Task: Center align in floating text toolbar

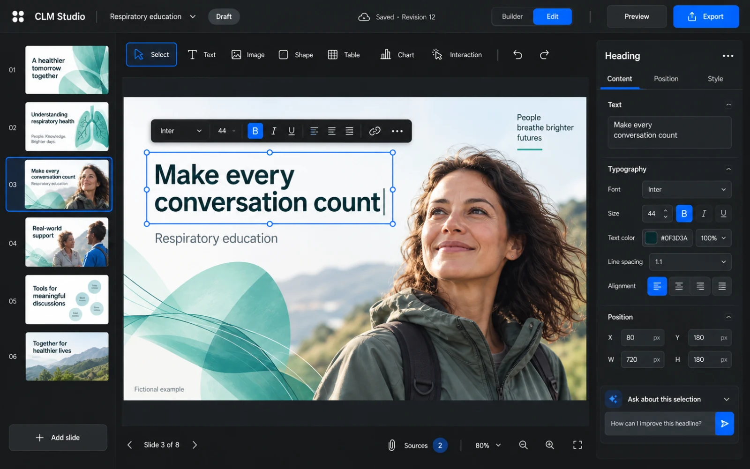Action: tap(331, 131)
